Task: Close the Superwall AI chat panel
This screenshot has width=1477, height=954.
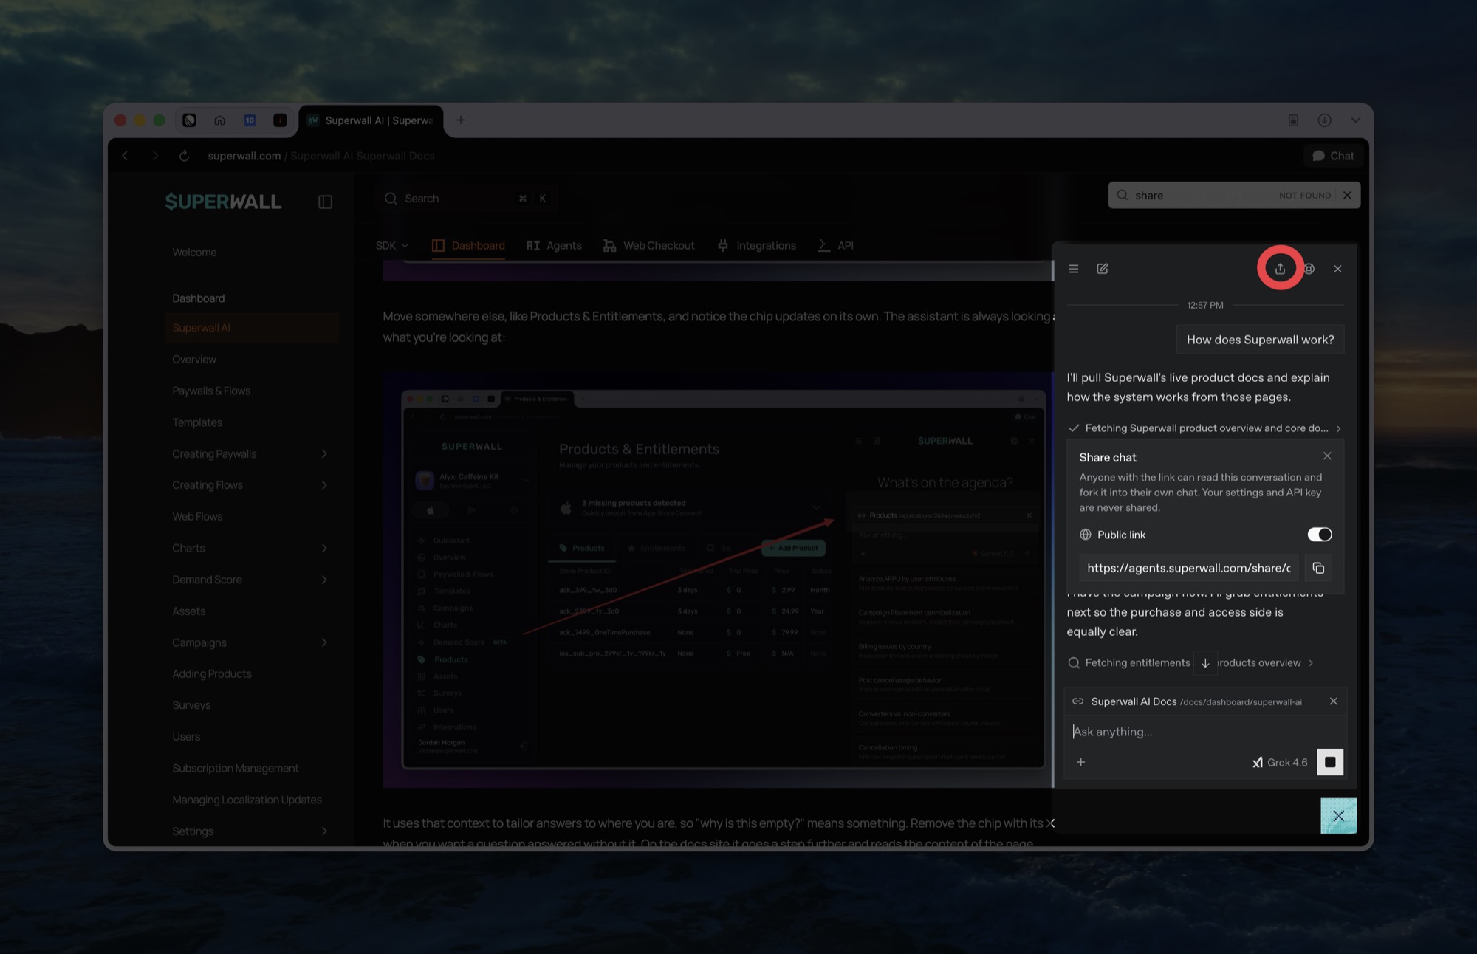Action: (x=1337, y=269)
